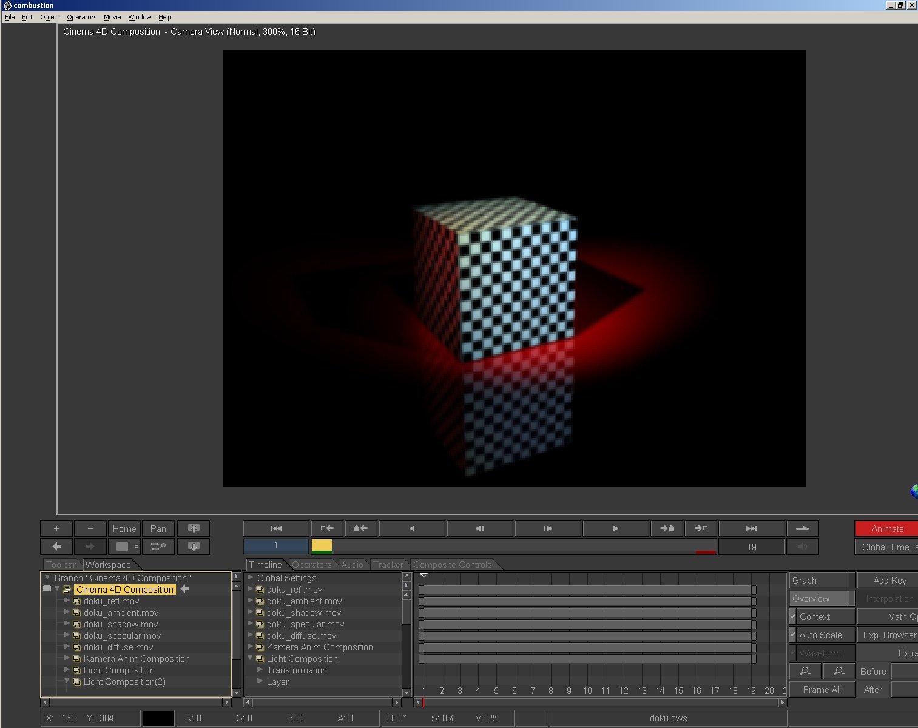Click the red Animate button

click(886, 529)
